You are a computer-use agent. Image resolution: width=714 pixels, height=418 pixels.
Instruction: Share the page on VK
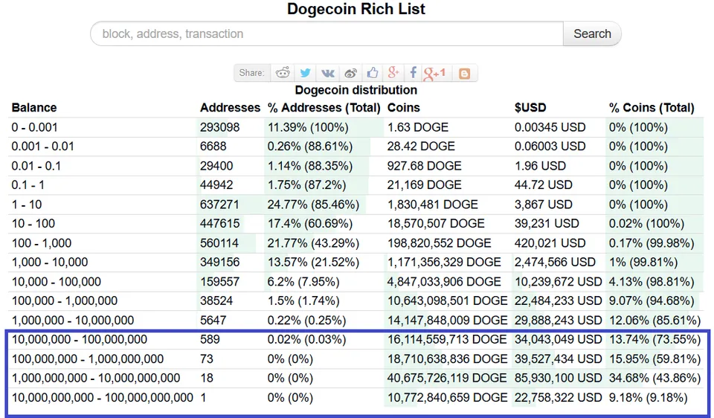coord(328,73)
